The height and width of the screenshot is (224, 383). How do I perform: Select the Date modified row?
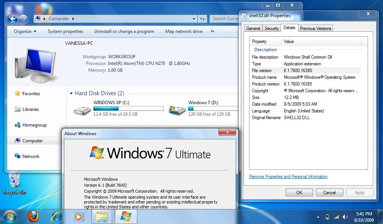(x=305, y=104)
